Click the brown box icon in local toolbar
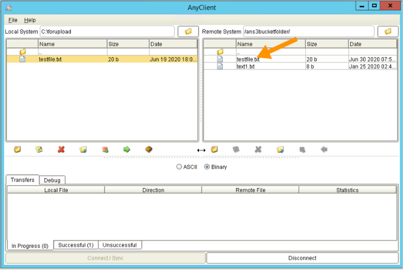Viewport: 403px width, 270px height. pos(149,149)
